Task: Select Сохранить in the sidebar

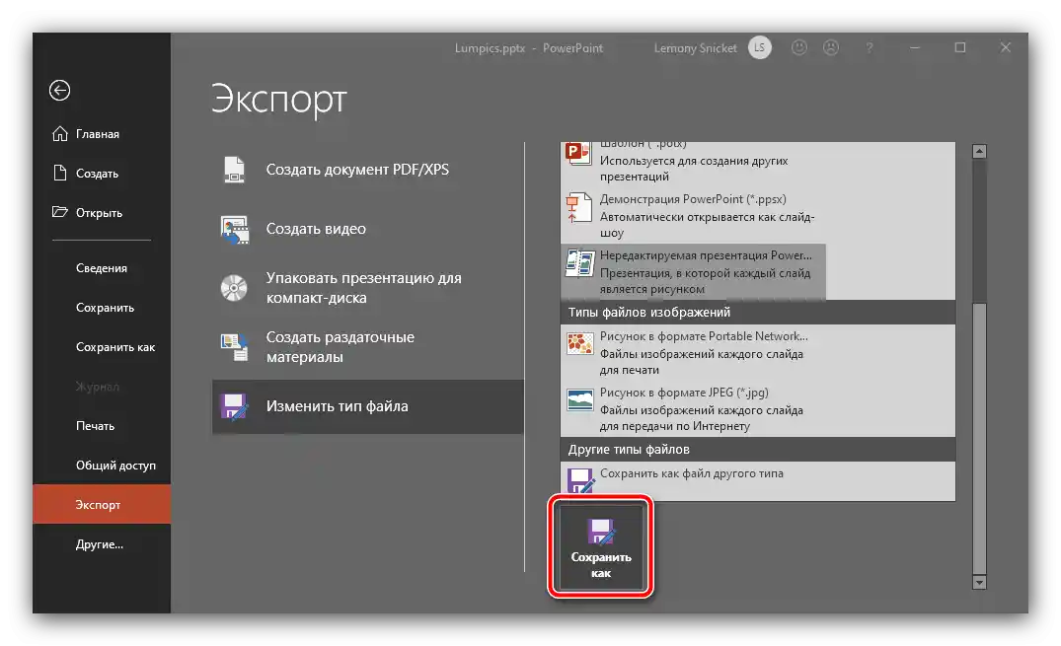Action: pos(102,307)
